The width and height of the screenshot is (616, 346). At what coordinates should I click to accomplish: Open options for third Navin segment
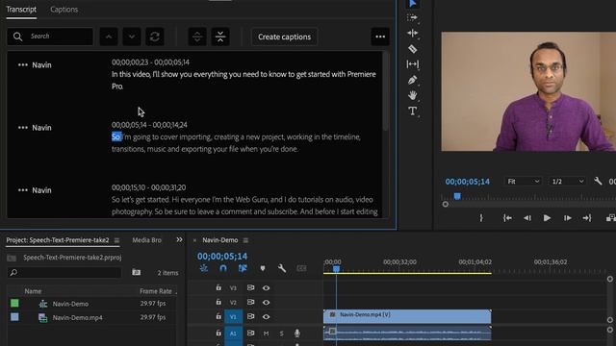23,190
